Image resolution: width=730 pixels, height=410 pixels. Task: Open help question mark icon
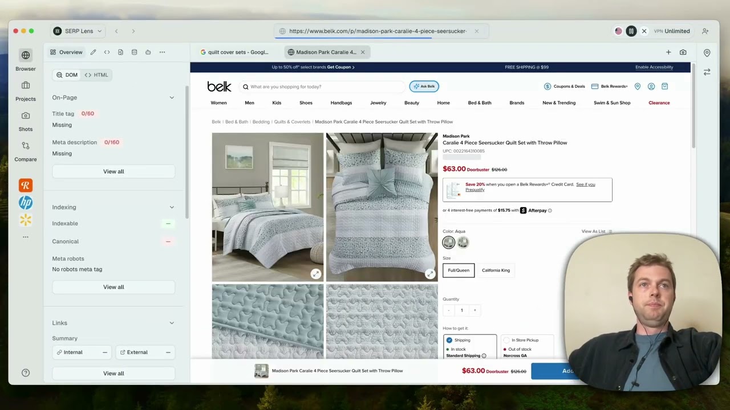point(26,373)
